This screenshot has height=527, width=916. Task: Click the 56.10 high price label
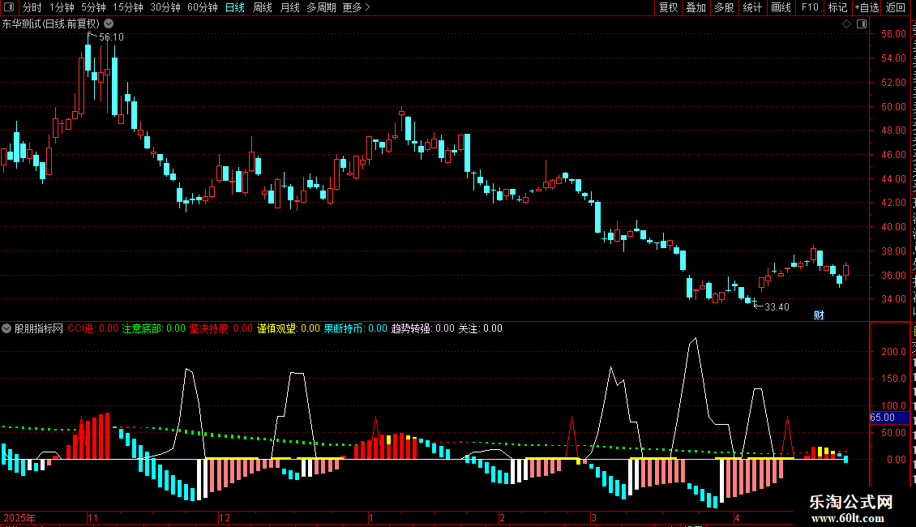(111, 36)
